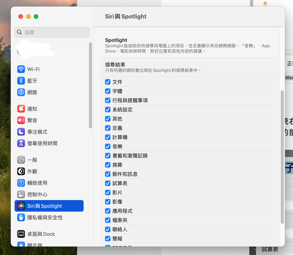293x255 pixels.
Task: Click the Siri 與 Spotlight window title
Action: click(126, 16)
